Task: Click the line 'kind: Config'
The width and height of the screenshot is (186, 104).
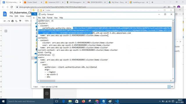Action: pos(44,53)
